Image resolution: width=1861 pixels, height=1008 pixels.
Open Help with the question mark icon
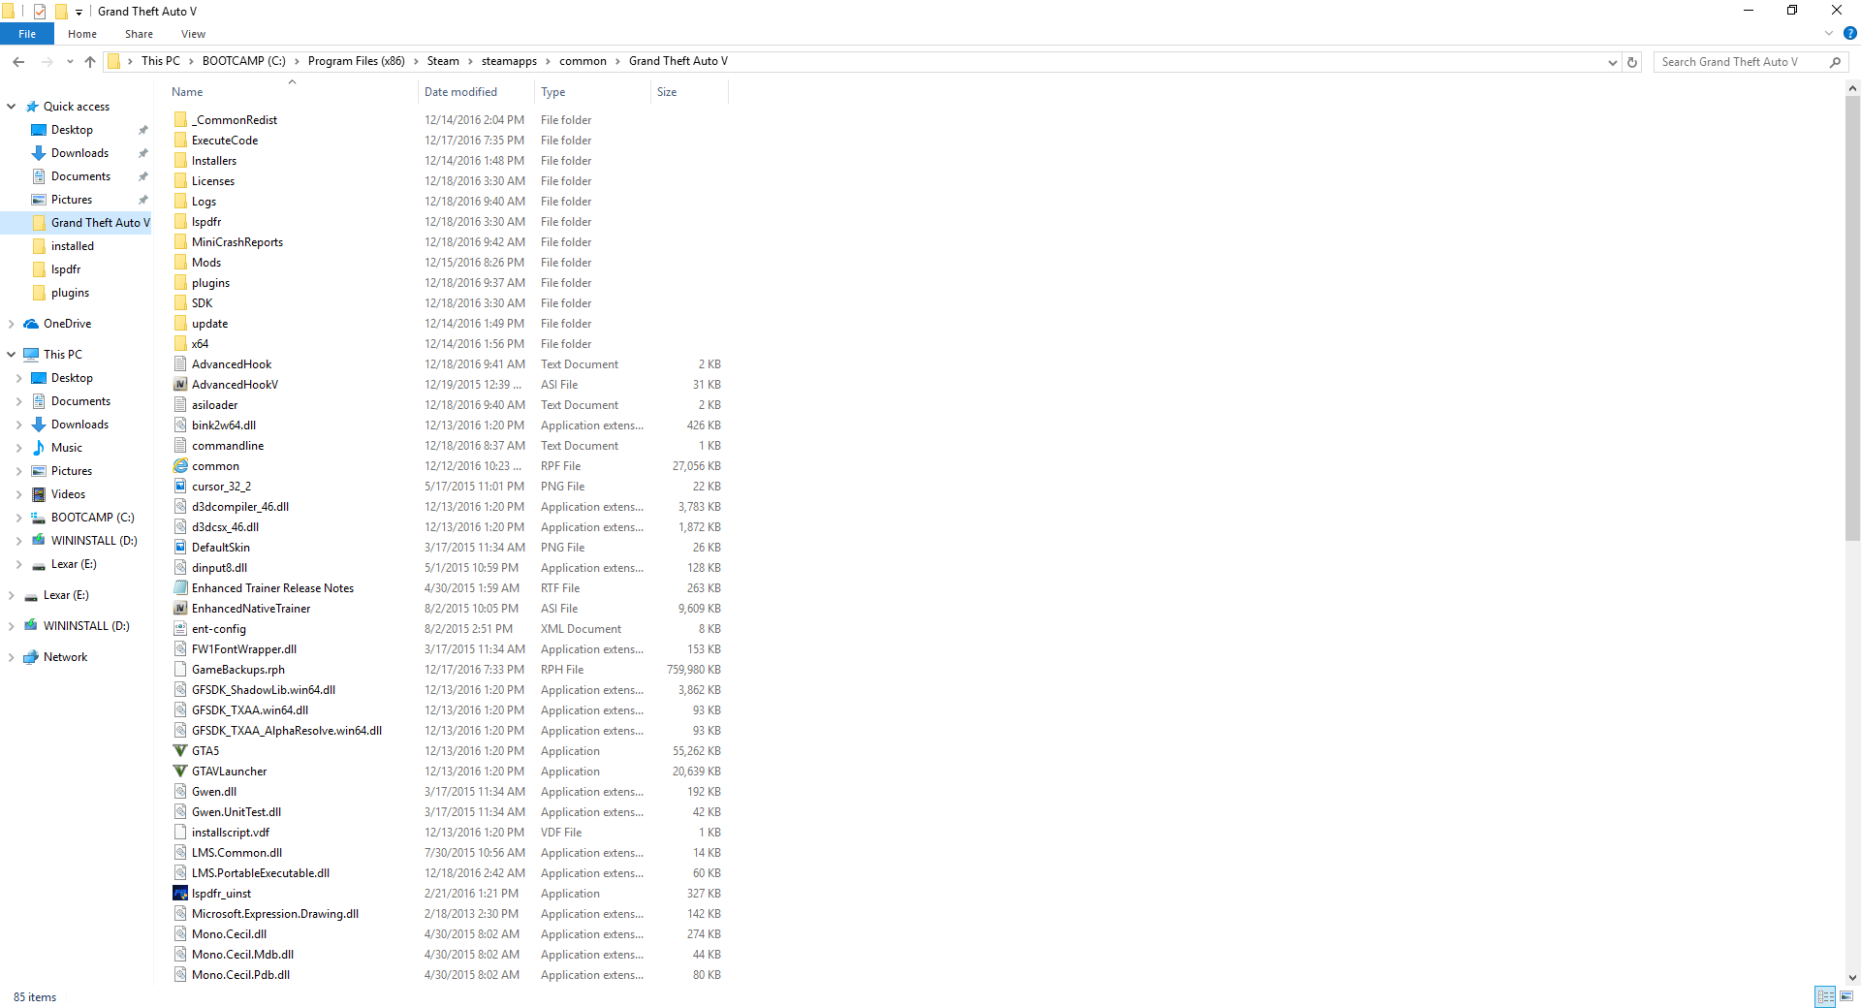coord(1849,33)
